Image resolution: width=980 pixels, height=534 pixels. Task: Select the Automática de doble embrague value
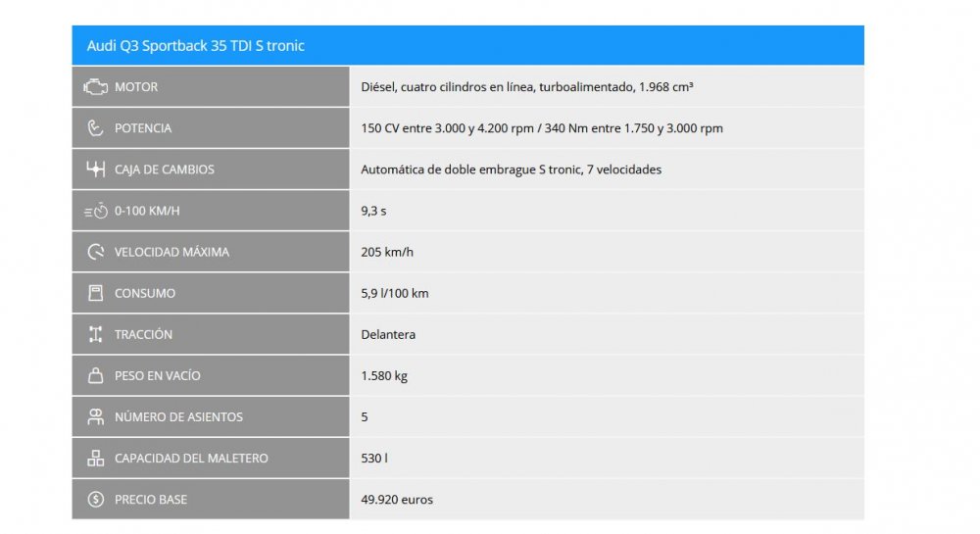pos(512,170)
